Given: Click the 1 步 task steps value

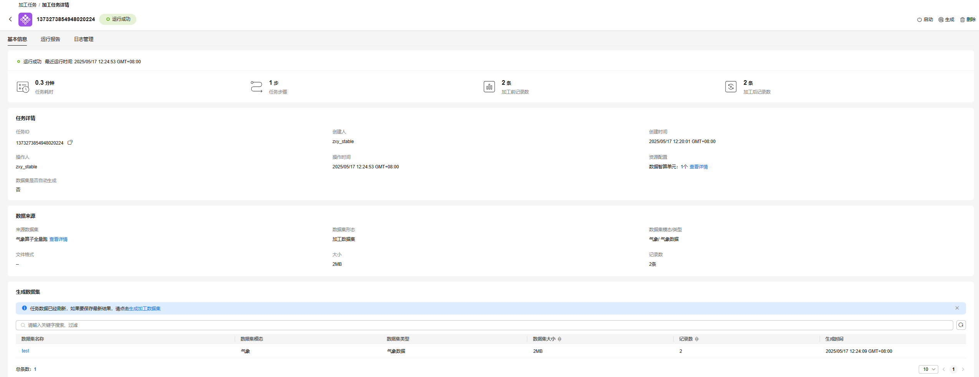Looking at the screenshot, I should pos(274,83).
